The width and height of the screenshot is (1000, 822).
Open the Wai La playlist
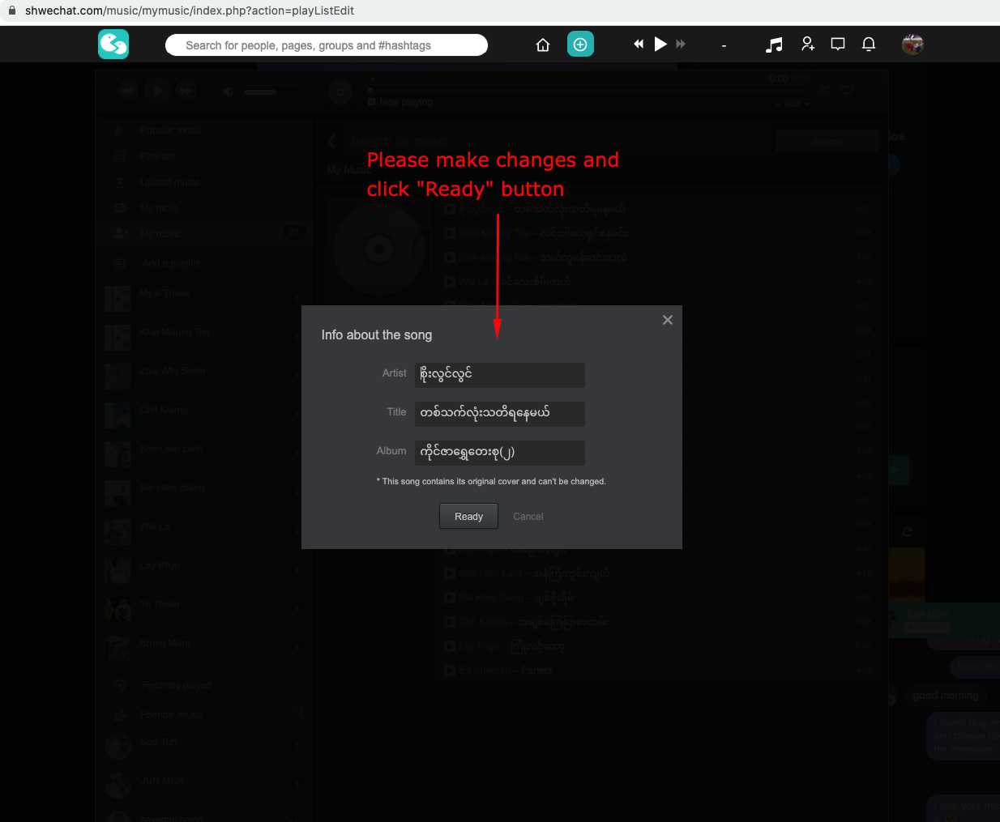click(x=155, y=526)
